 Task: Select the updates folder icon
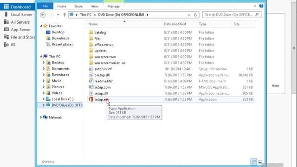(x=91, y=51)
